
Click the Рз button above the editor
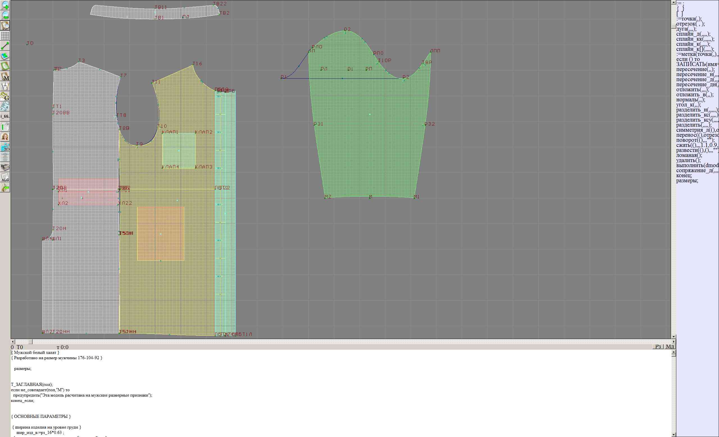[x=658, y=346]
